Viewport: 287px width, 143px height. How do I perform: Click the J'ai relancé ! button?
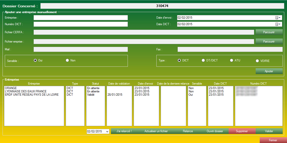pos(124,131)
